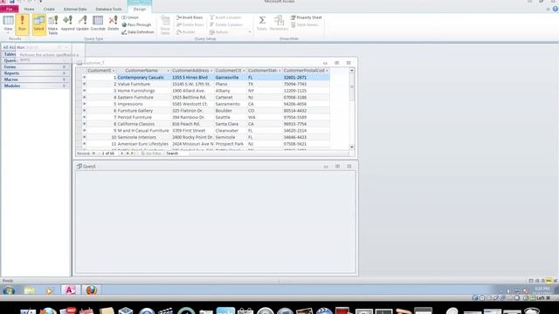559x314 pixels.
Task: Switch to the Create ribbon tab
Action: [49, 9]
